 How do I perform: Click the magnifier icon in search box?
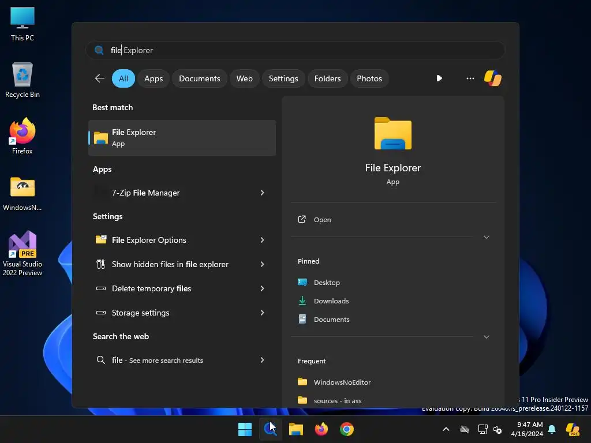(99, 50)
